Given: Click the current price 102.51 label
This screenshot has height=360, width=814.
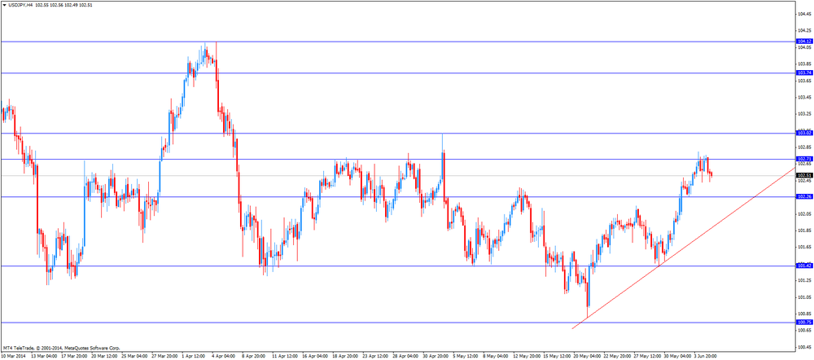Looking at the screenshot, I should 804,176.
